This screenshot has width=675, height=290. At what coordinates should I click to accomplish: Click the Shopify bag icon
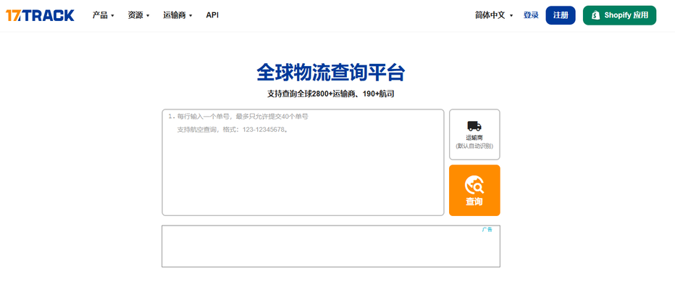tap(595, 15)
